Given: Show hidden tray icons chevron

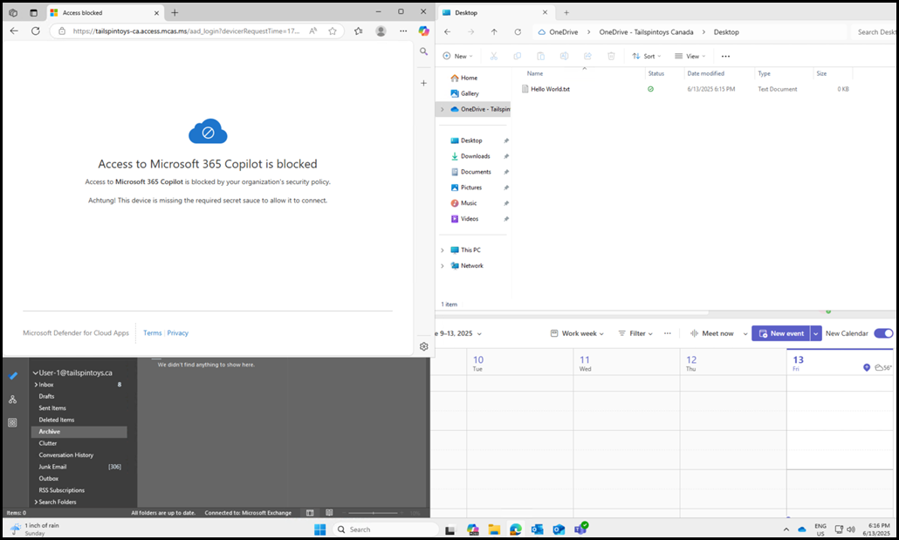Looking at the screenshot, I should 786,530.
